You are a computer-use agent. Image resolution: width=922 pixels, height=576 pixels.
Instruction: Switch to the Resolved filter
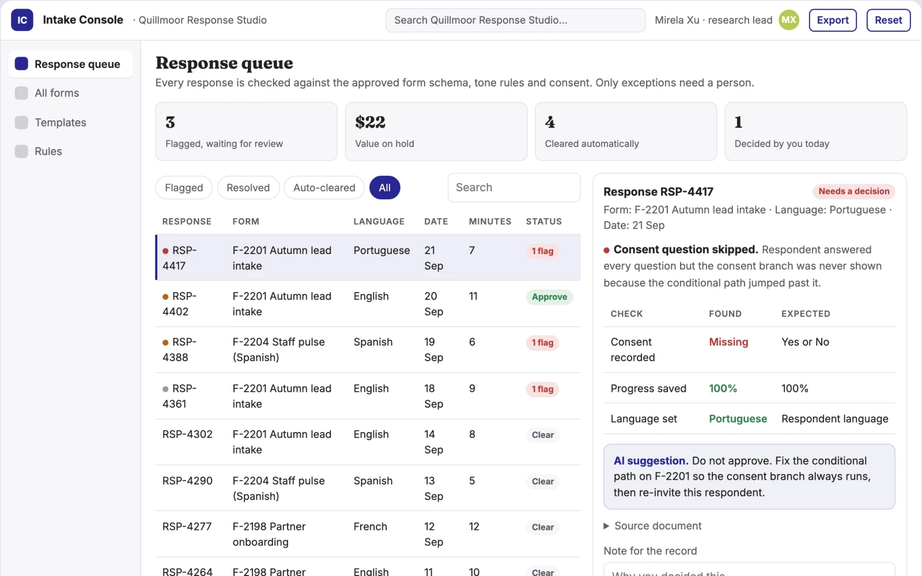coord(248,188)
